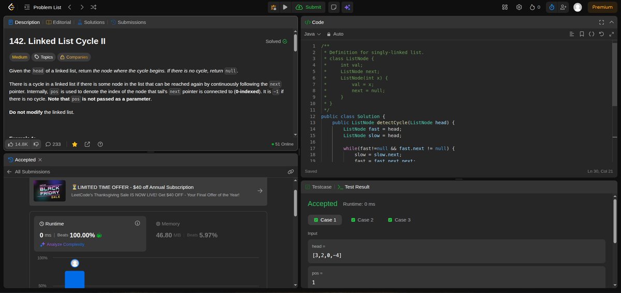Viewport: 621px width, 293px height.
Task: Click the code editor bookmark icon
Action: click(x=582, y=34)
